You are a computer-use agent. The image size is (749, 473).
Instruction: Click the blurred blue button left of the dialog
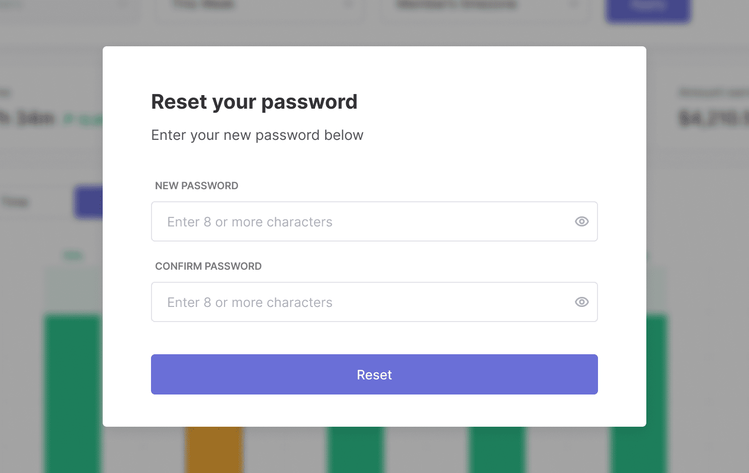click(89, 202)
